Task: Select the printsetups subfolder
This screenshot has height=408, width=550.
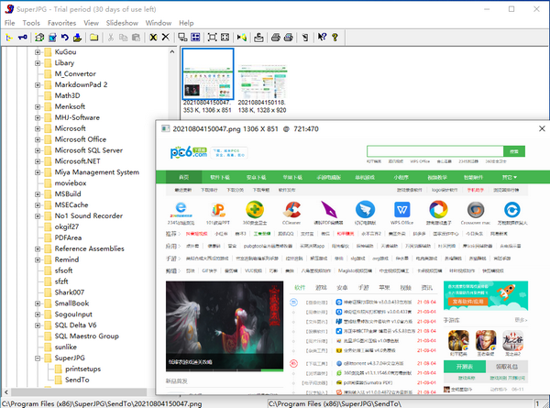Action: click(82, 369)
